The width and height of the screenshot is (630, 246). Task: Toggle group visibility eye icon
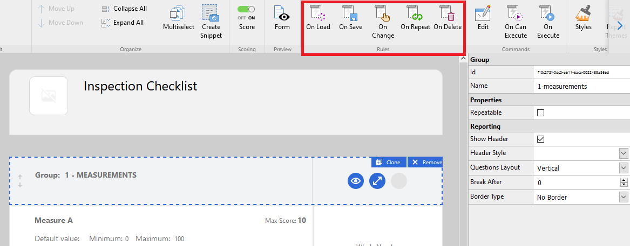(x=355, y=181)
